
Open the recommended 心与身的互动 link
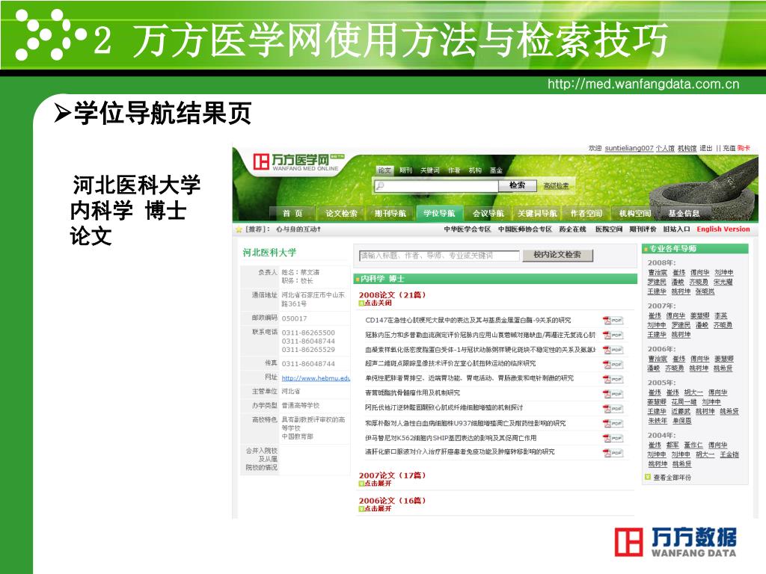298,229
